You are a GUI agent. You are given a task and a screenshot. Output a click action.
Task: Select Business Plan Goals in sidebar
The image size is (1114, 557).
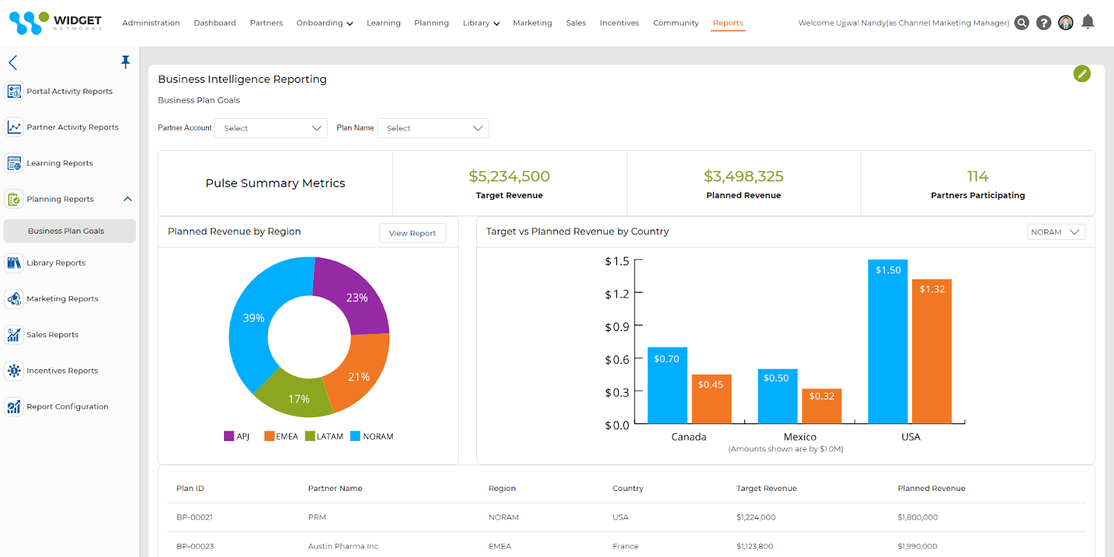pos(70,231)
